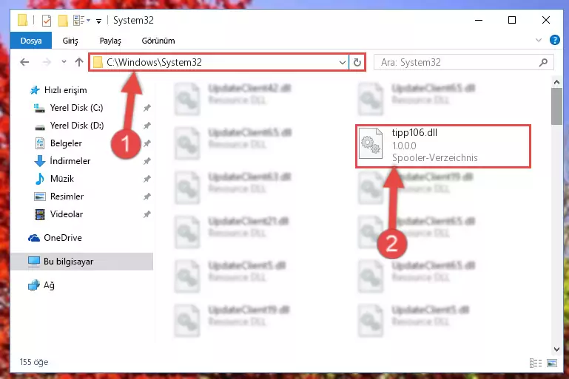Go up one folder level with the up arrow
Screen dimensions: 569x379
tap(79, 62)
